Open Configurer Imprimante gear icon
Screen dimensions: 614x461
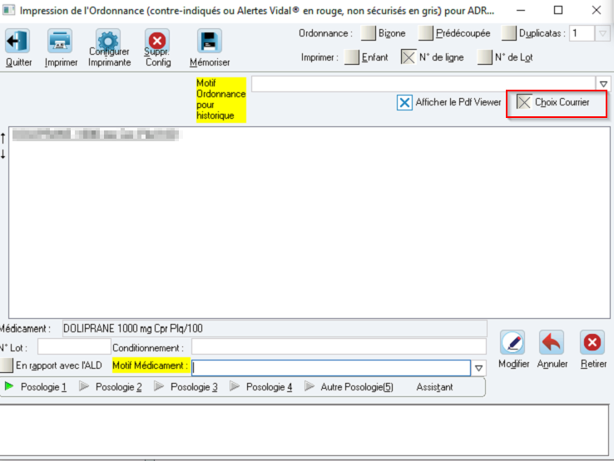(x=108, y=41)
